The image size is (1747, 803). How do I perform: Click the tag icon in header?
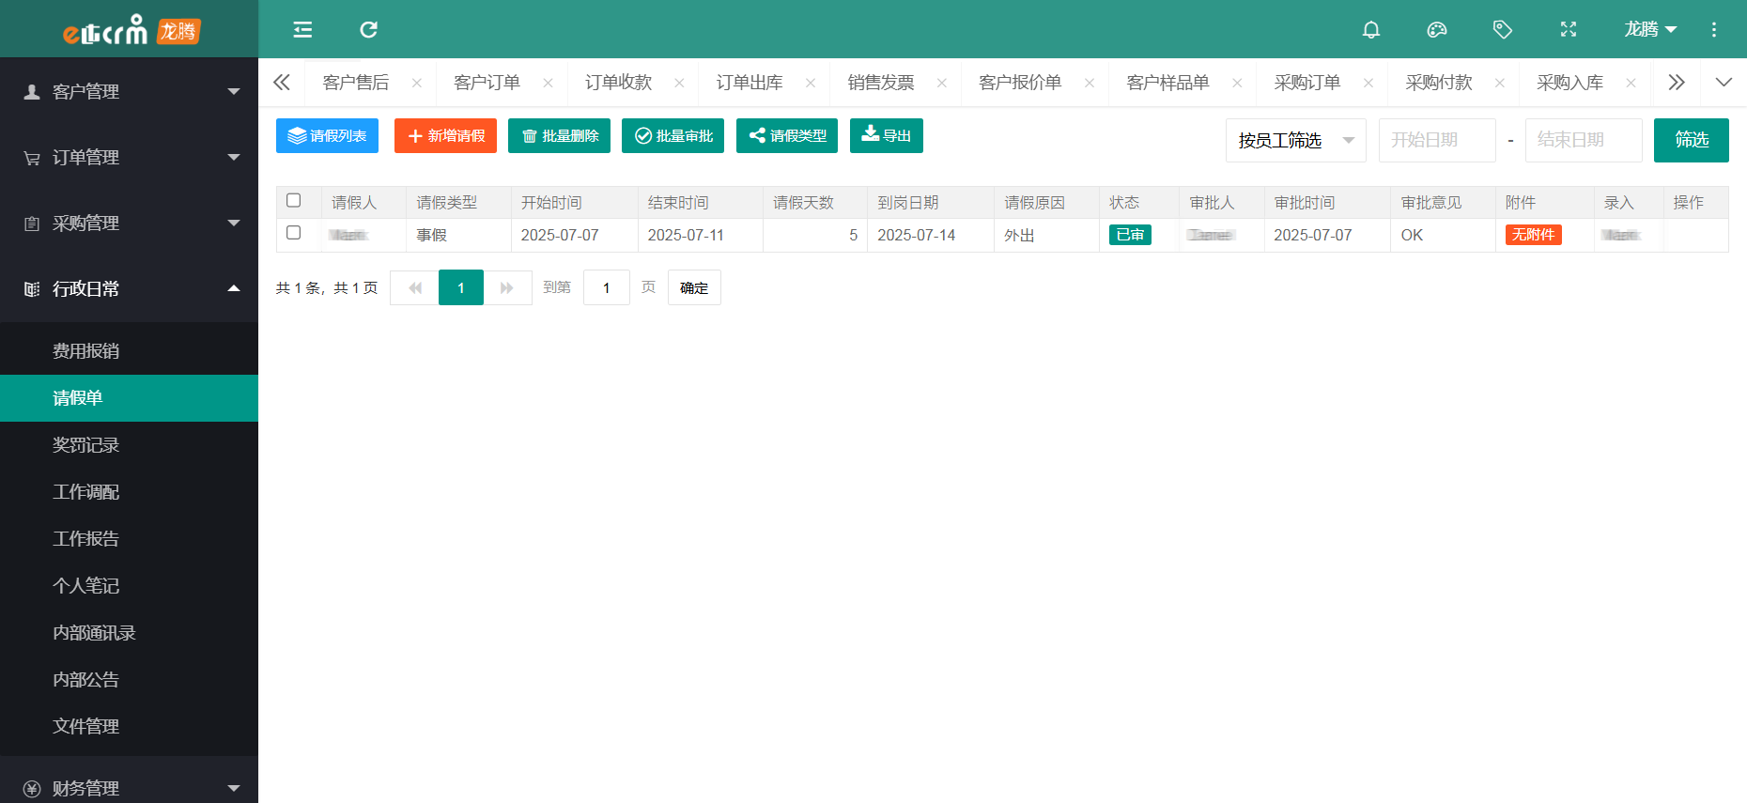pos(1503,29)
